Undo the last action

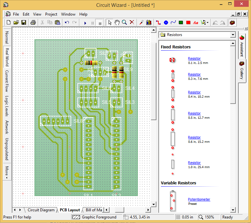click(67, 22)
